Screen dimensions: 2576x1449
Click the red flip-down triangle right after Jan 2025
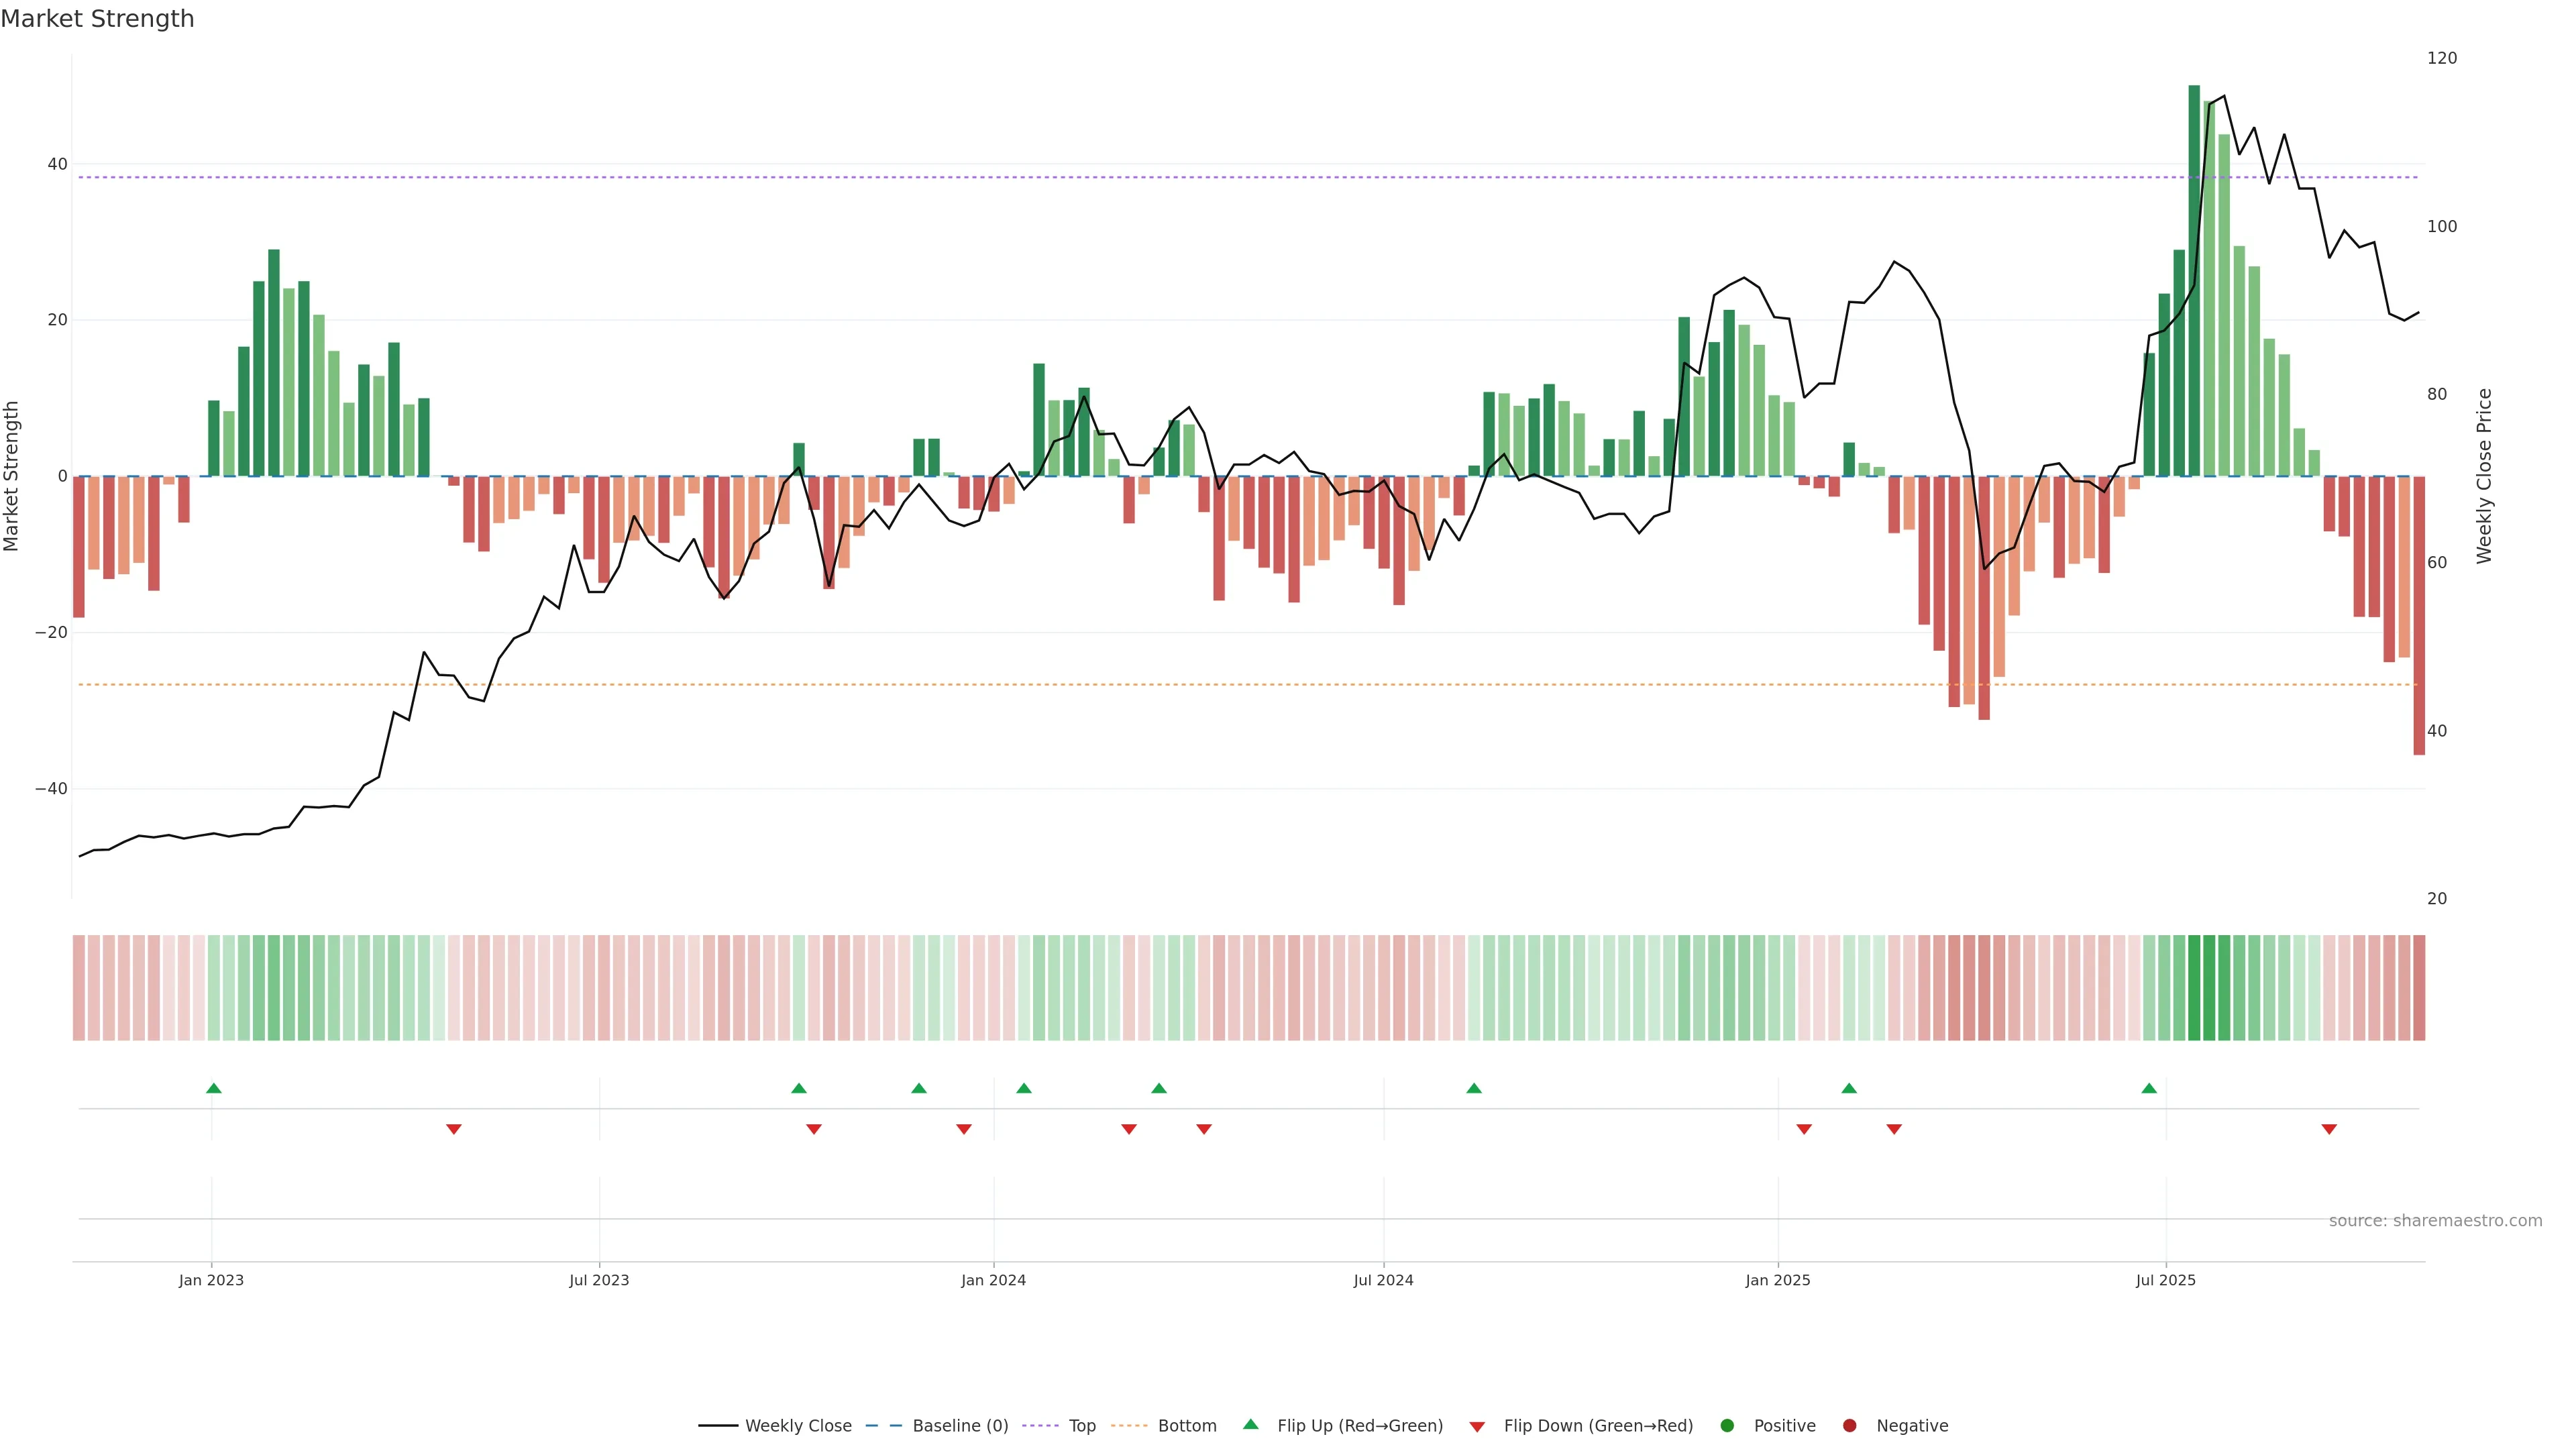click(x=1804, y=1129)
